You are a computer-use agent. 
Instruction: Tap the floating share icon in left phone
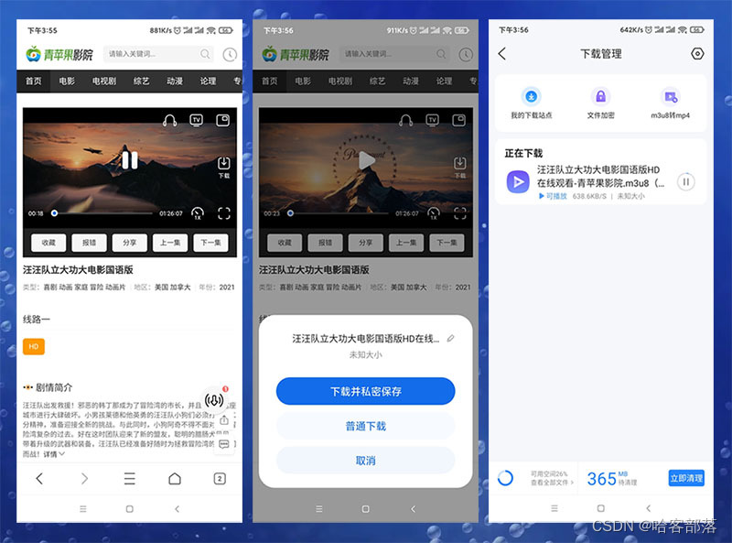[x=224, y=420]
